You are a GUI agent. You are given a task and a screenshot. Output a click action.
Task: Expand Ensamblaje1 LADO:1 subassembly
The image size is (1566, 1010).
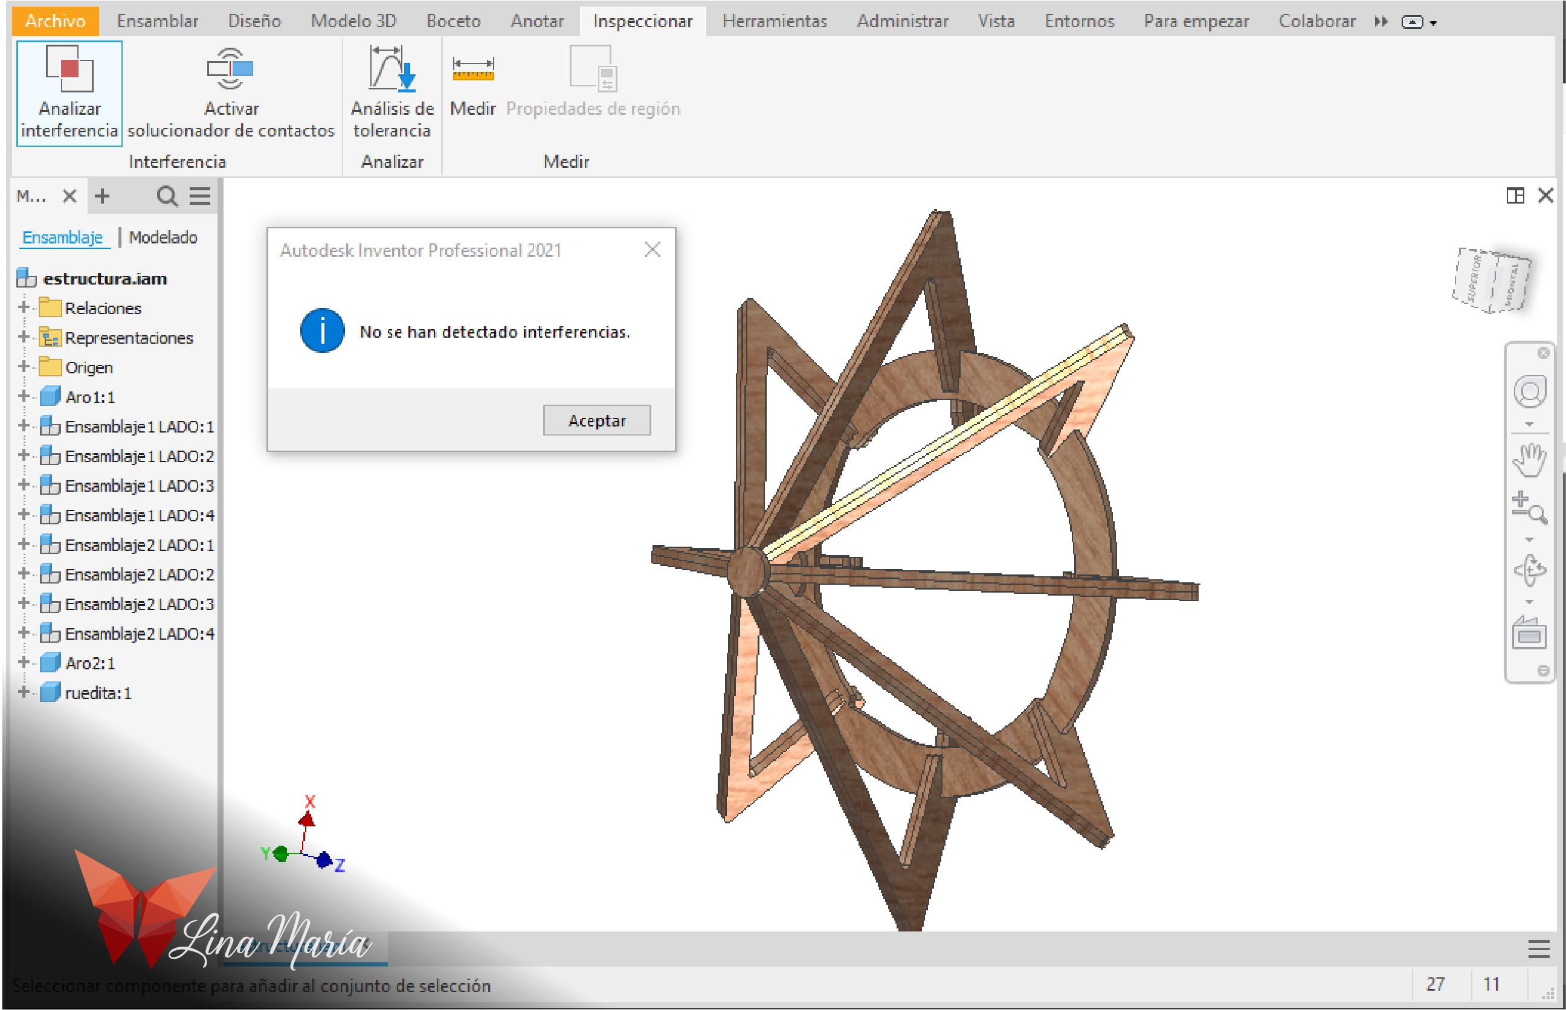24,425
